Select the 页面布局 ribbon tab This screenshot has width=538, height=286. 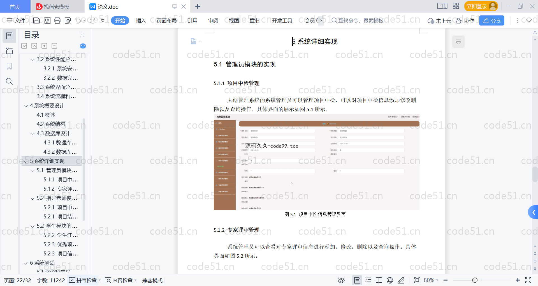166,20
